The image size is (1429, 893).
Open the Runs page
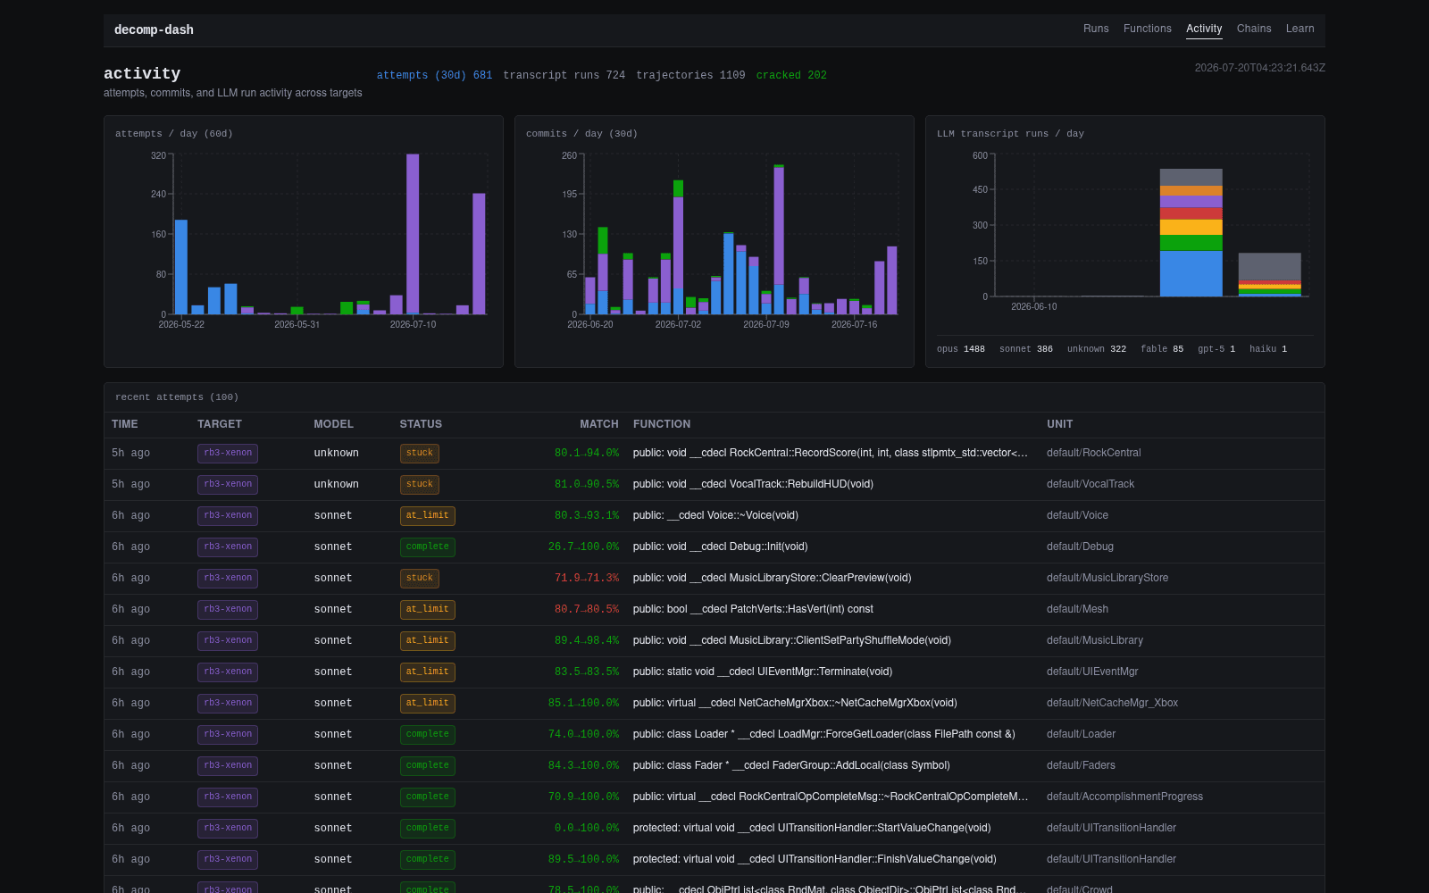pyautogui.click(x=1096, y=29)
